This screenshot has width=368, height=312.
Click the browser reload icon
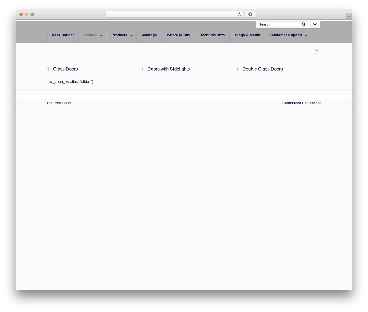[239, 14]
